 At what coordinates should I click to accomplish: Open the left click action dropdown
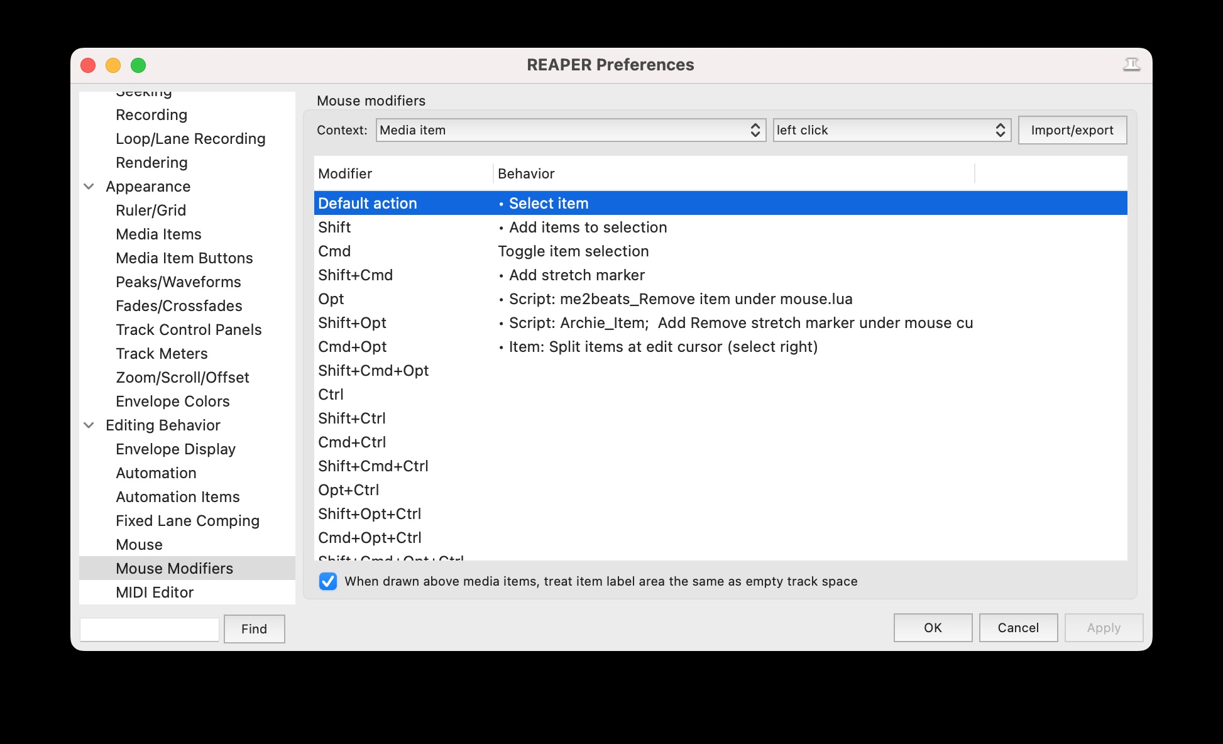(892, 130)
